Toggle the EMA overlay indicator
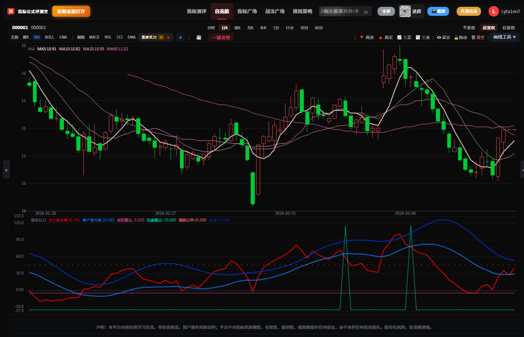This screenshot has width=524, height=337. coord(63,37)
